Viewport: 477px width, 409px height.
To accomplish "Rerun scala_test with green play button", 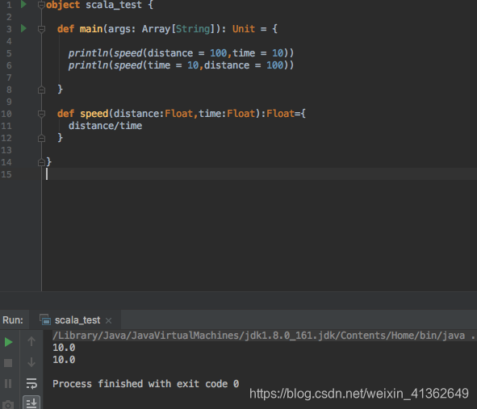I will click(9, 342).
